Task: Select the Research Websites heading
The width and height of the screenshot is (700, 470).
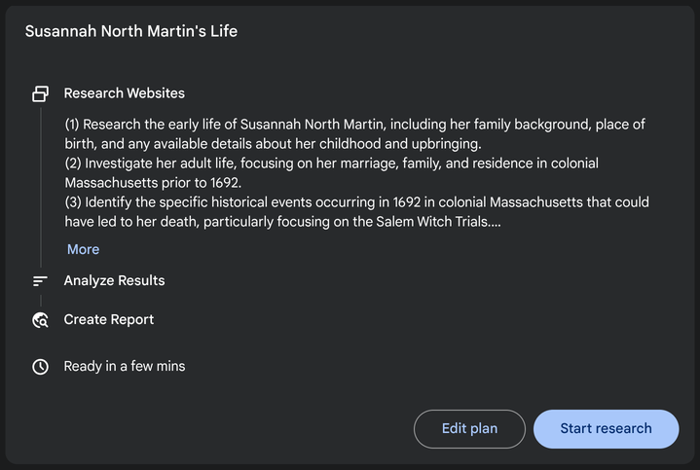Action: (x=124, y=93)
